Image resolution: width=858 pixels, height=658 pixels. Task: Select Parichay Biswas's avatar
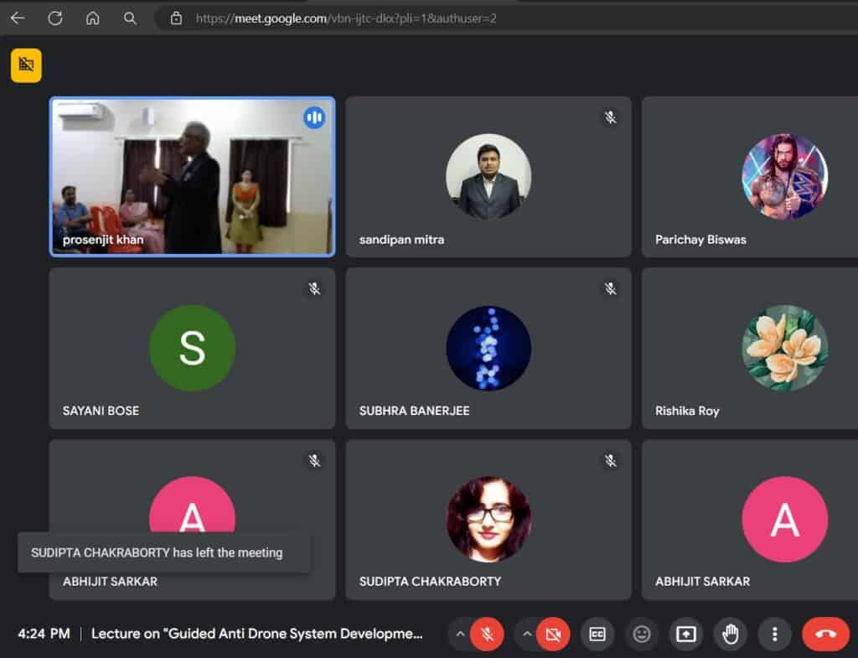(x=784, y=176)
